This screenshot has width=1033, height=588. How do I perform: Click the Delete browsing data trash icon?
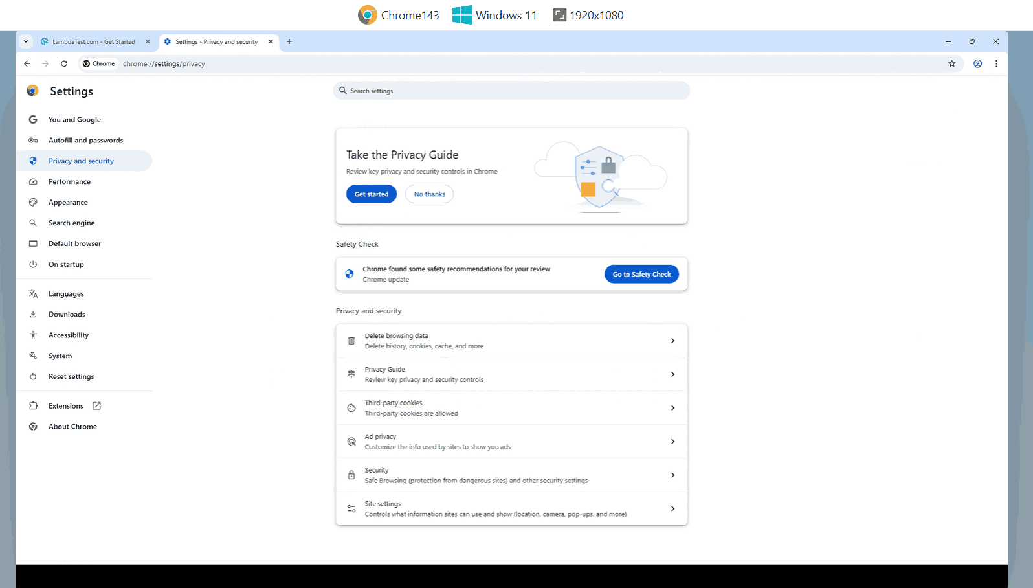[351, 341]
